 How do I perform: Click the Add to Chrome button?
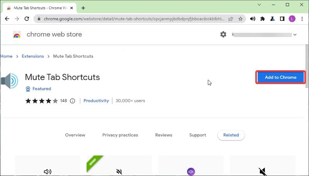pos(280,77)
